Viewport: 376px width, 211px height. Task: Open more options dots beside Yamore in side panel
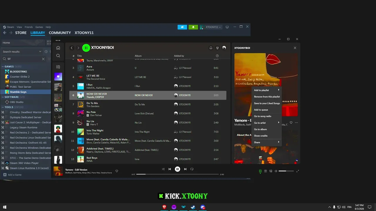tap(296, 123)
